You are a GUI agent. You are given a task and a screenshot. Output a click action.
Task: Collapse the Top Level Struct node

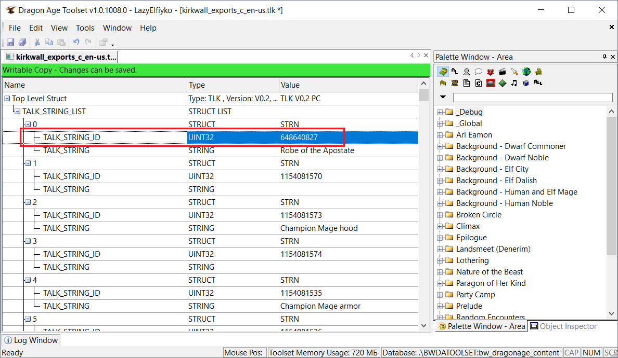tap(7, 99)
